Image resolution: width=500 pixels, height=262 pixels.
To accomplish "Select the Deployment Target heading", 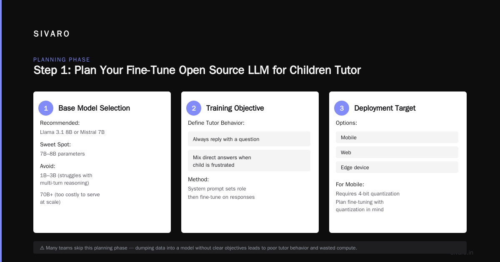I will 385,108.
